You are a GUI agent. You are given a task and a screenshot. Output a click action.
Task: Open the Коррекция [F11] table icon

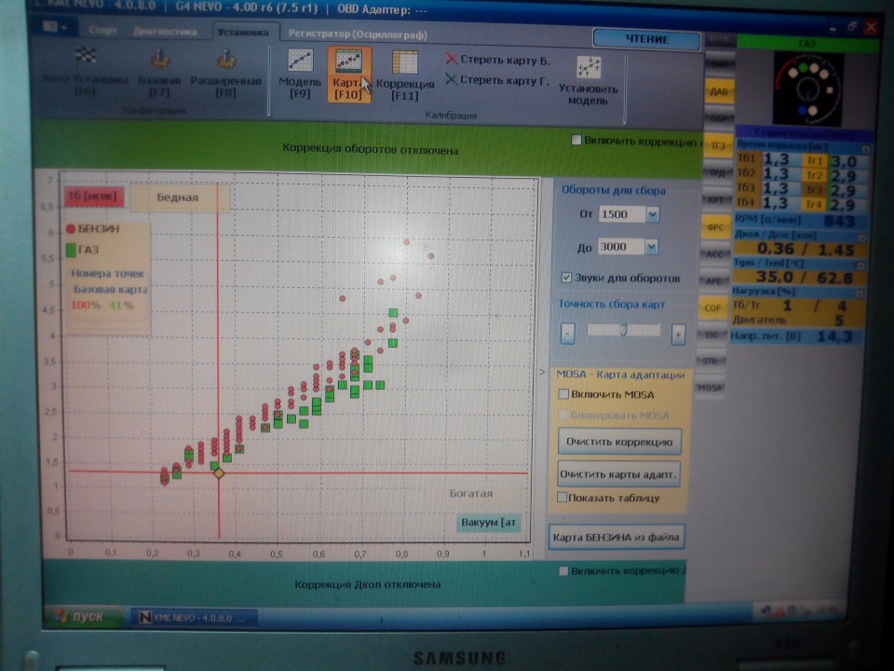(x=405, y=73)
